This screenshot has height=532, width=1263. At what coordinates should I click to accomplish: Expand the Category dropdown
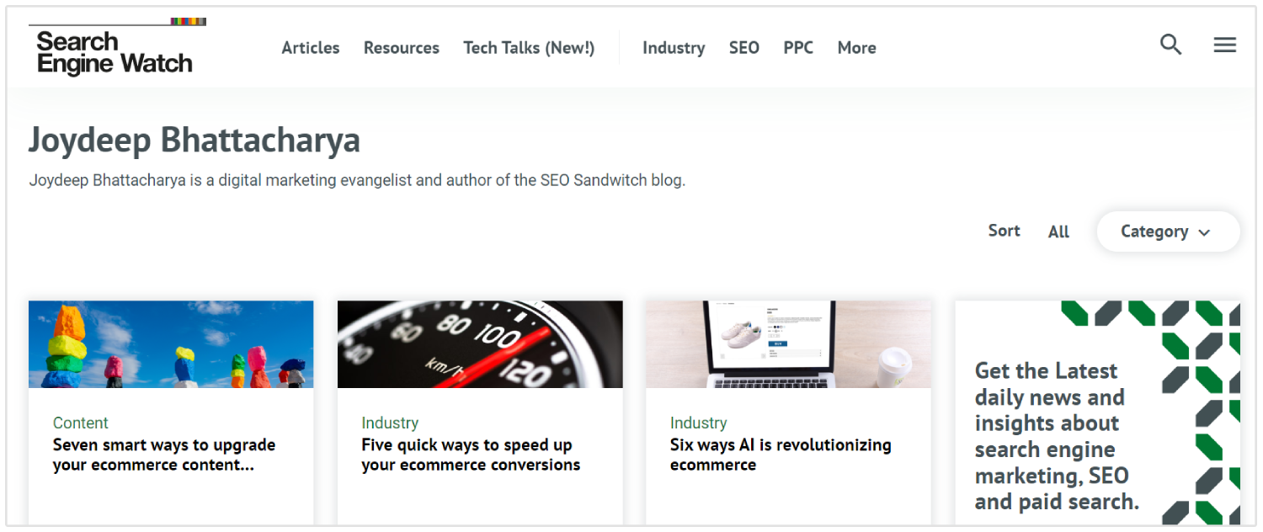tap(1167, 231)
